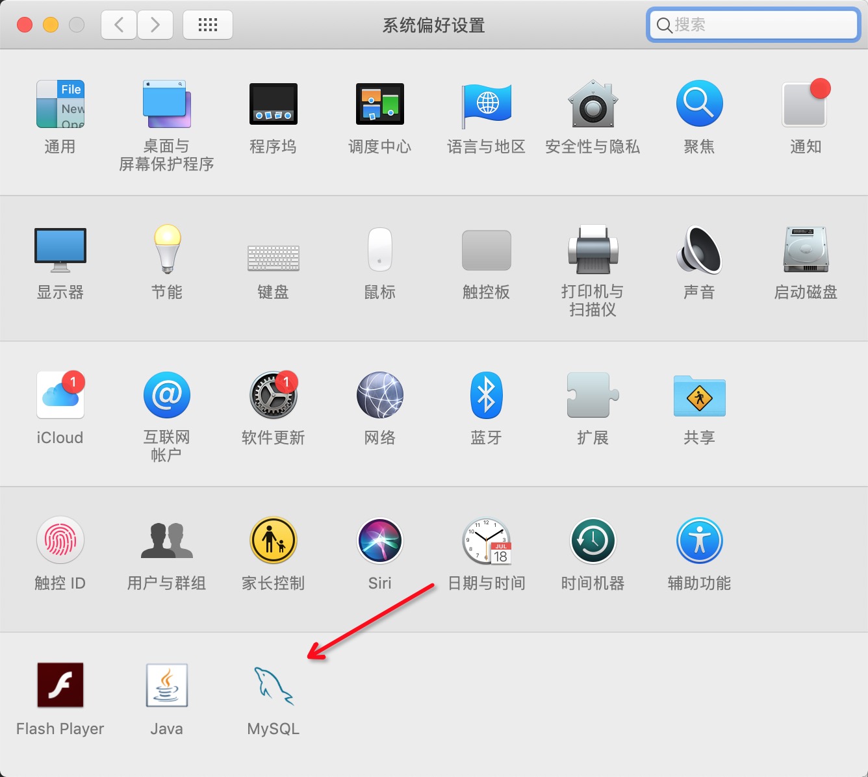Image resolution: width=868 pixels, height=777 pixels.
Task: Open the 通知 Notifications pane
Action: tap(806, 103)
